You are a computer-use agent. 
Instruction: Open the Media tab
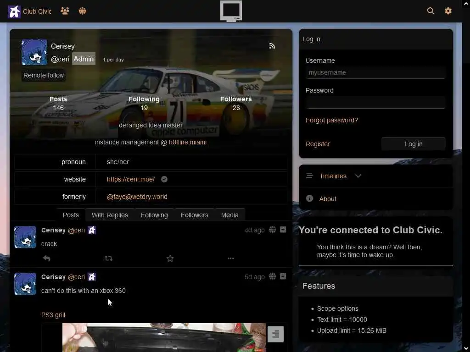coord(230,215)
